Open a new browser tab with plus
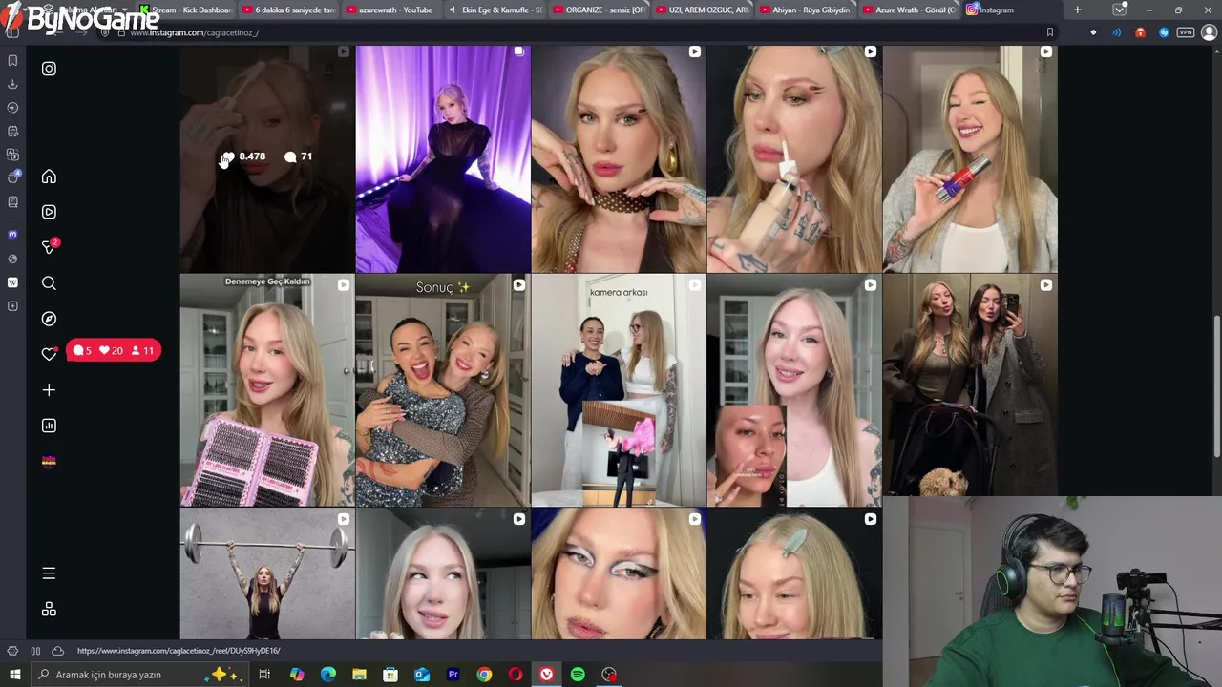 pyautogui.click(x=1077, y=10)
